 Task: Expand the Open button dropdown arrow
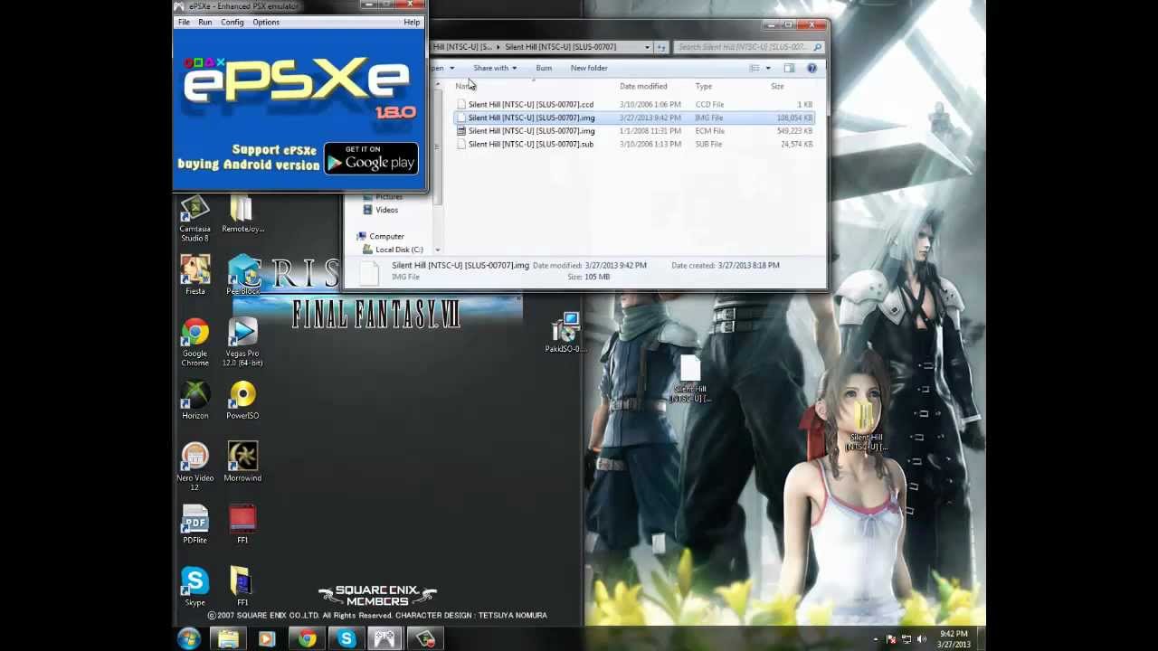coord(451,68)
